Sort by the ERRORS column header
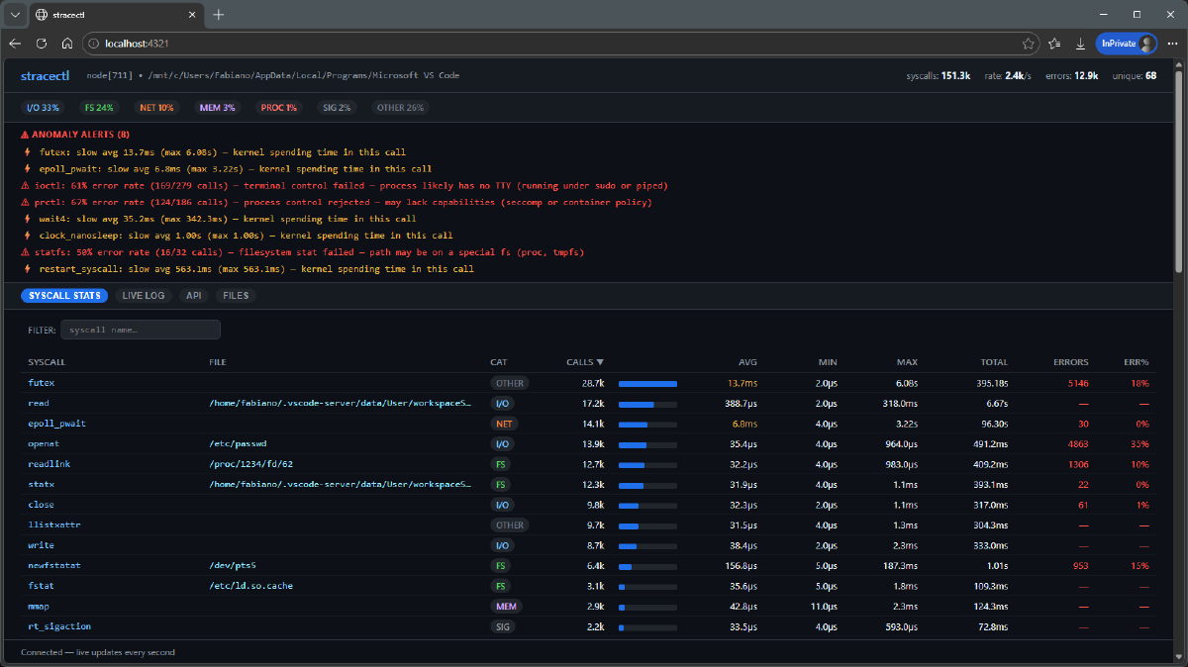The height and width of the screenshot is (667, 1188). click(x=1071, y=362)
